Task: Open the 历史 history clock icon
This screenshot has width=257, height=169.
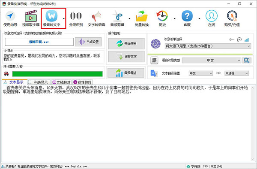Action: pos(162,18)
